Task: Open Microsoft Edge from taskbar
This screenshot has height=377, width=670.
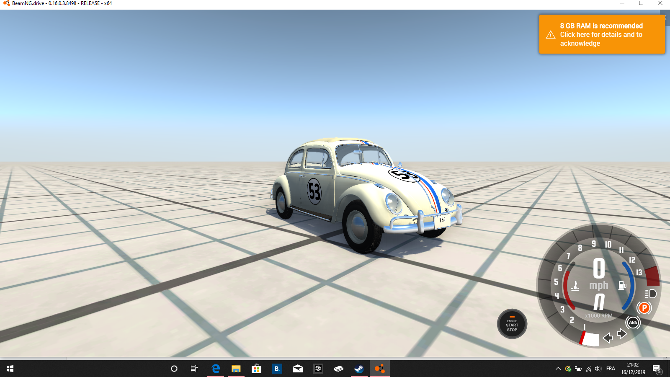Action: pos(216,369)
